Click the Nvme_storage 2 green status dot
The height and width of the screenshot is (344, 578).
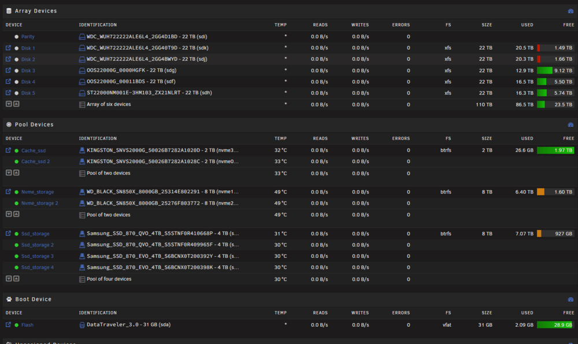(x=17, y=203)
